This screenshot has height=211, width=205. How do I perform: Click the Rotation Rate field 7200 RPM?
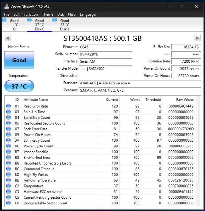point(186,61)
